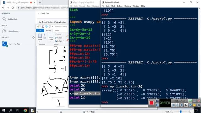Open File menu in p7.py editor
This screenshot has height=113, width=201.
pos(71,6)
